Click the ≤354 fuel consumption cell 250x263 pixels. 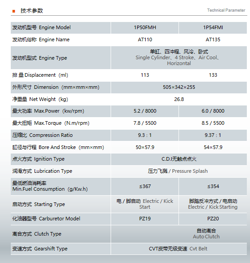click(213, 187)
